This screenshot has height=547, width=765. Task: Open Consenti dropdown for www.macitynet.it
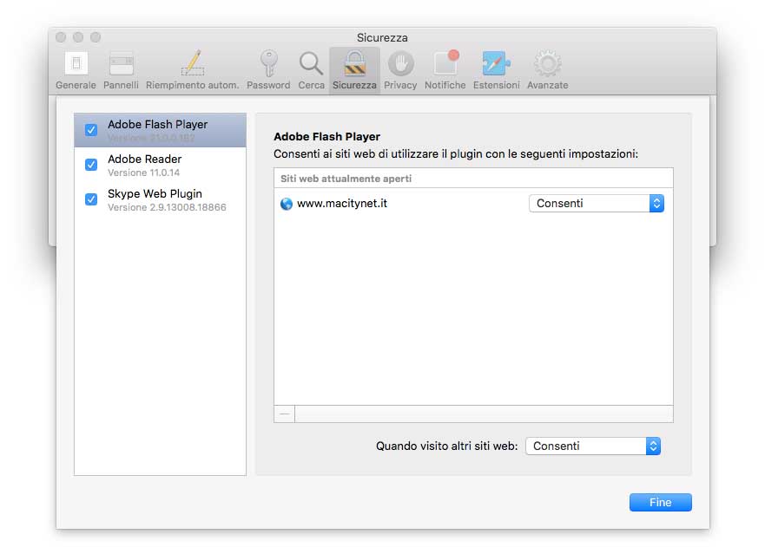pos(597,203)
